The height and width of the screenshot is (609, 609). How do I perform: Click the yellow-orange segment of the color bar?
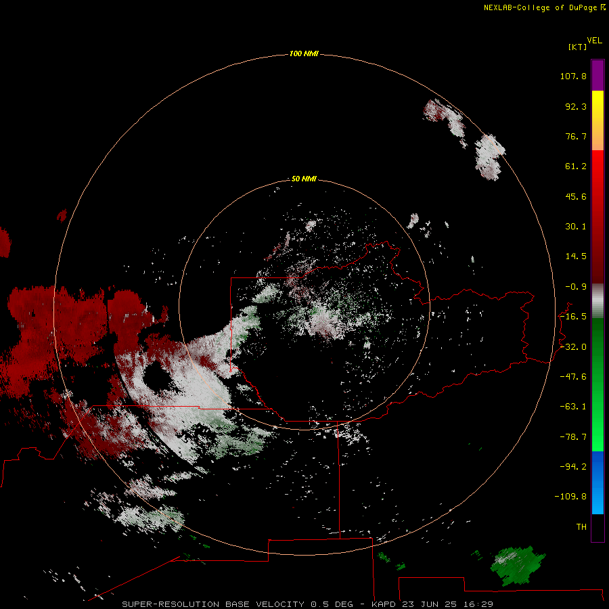(597, 120)
